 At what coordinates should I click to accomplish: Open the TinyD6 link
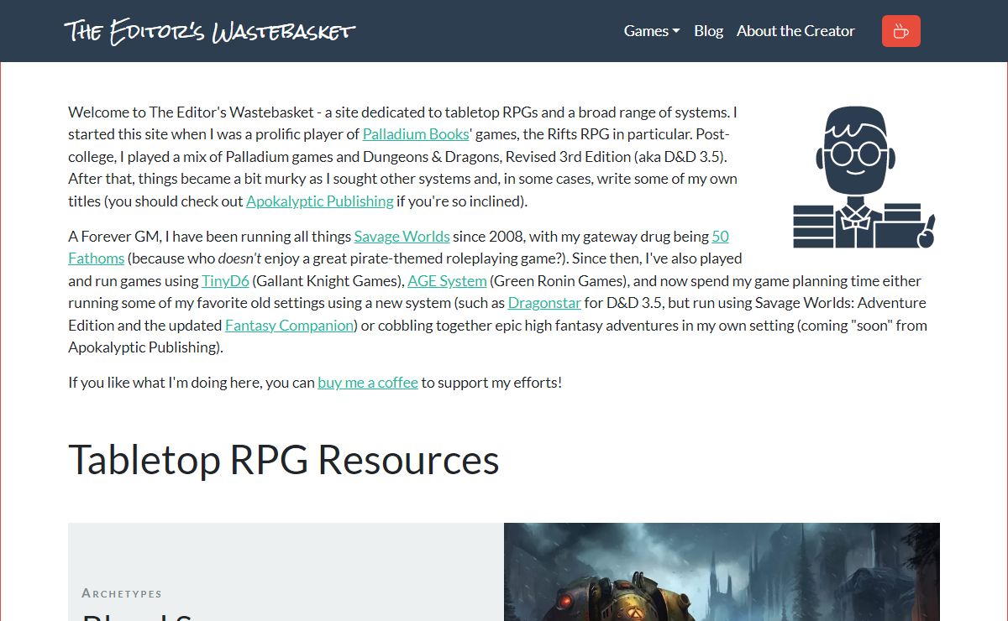(225, 281)
